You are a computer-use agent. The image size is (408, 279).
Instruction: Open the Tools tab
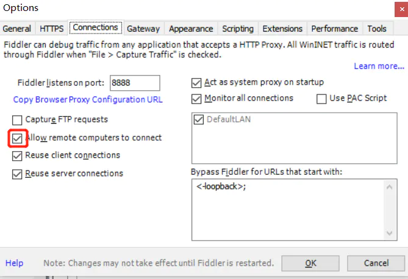point(377,29)
